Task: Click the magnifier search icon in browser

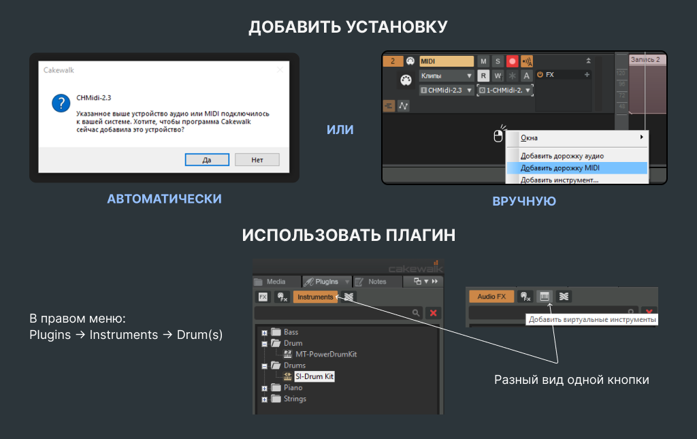Action: click(x=416, y=313)
